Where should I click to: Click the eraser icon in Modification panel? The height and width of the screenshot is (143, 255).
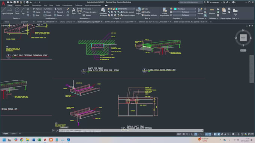coord(68,9)
